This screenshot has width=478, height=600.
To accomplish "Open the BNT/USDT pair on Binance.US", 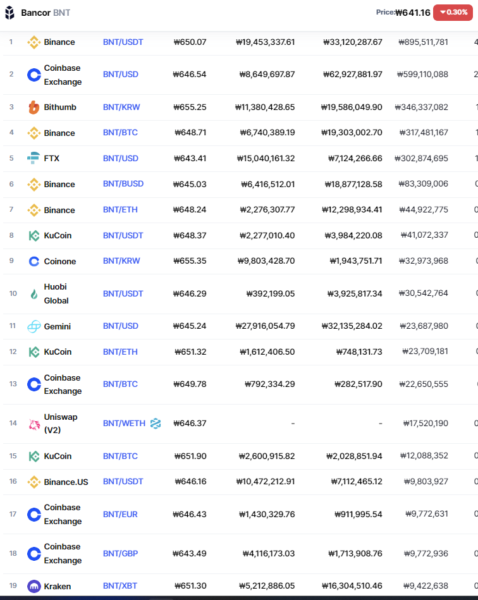I will tap(123, 481).
